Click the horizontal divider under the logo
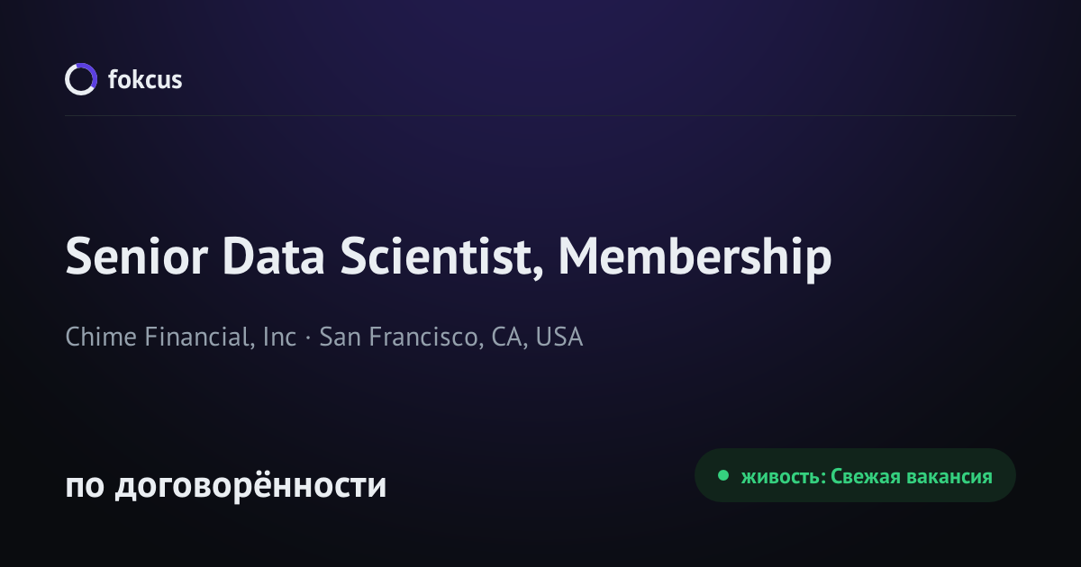 point(540,116)
